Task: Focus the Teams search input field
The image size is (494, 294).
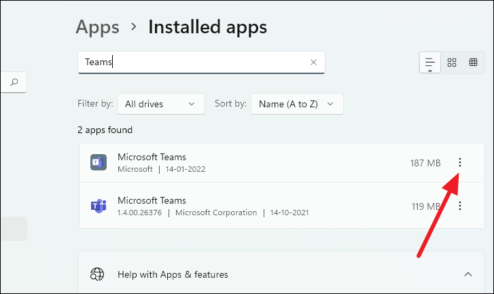Action: click(x=201, y=62)
